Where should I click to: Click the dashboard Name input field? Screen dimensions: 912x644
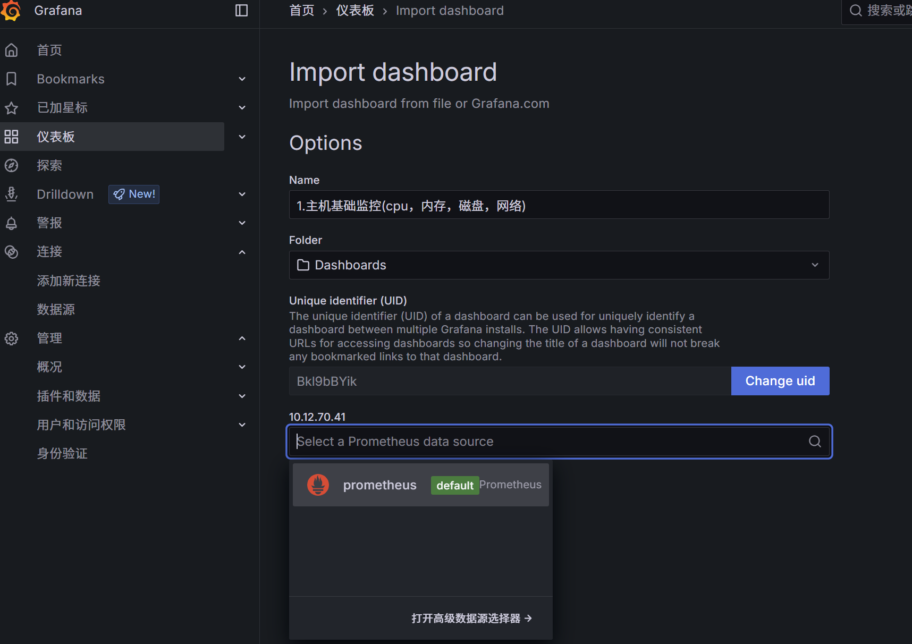click(x=559, y=205)
